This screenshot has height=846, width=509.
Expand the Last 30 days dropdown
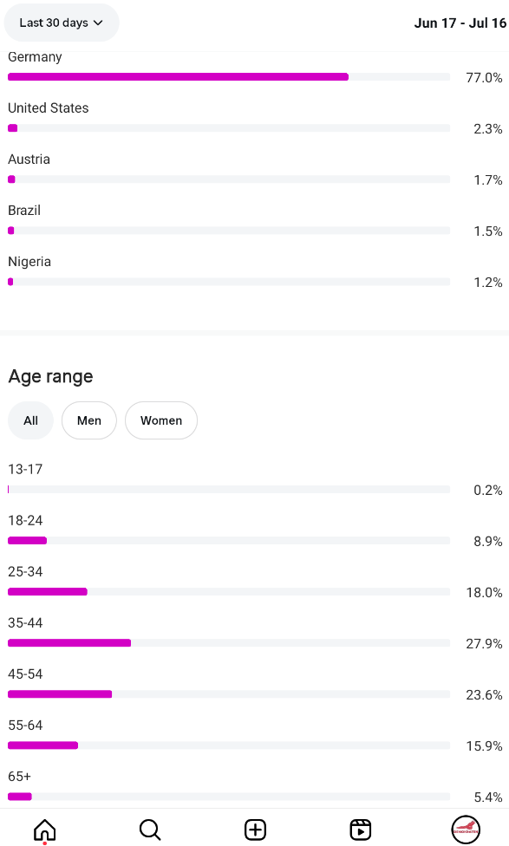[62, 23]
